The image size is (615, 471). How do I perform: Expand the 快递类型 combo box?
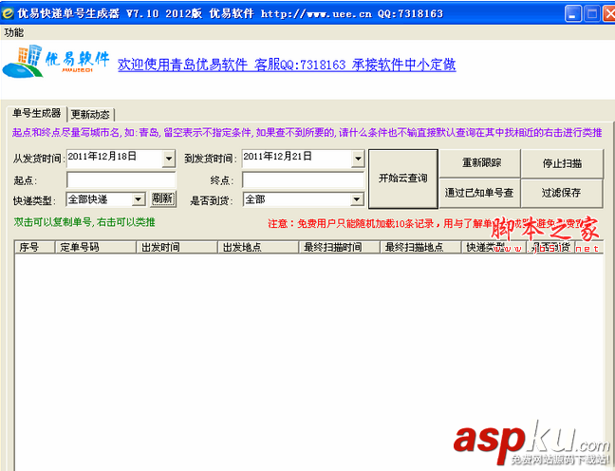point(138,199)
